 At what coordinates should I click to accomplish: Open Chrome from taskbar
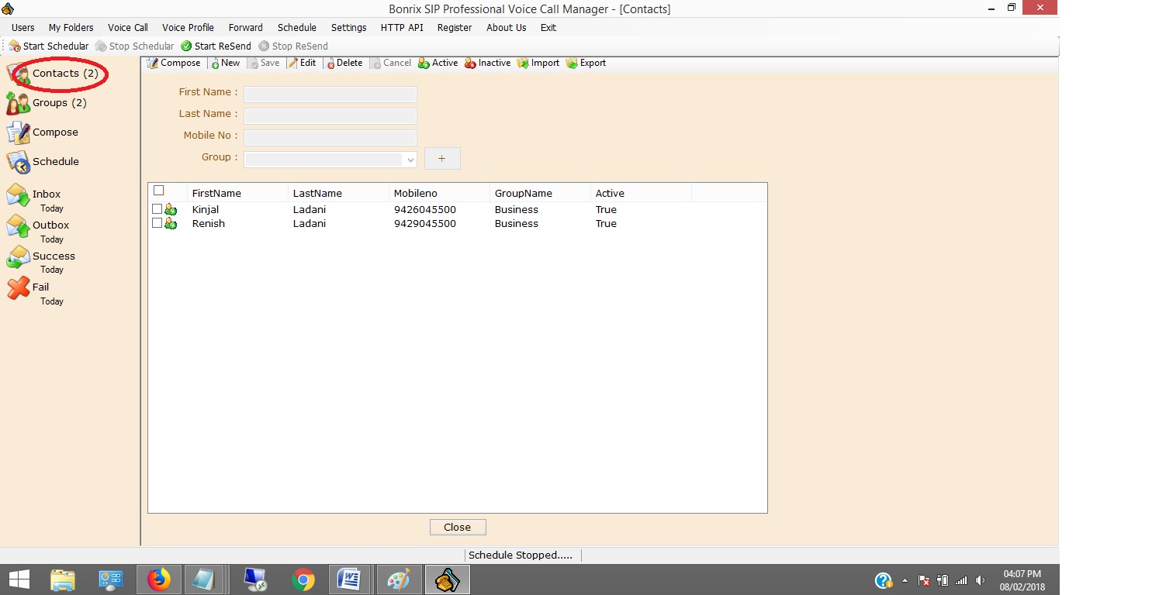[x=303, y=580]
